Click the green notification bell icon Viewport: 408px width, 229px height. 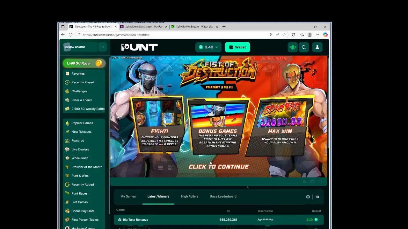[x=293, y=47]
